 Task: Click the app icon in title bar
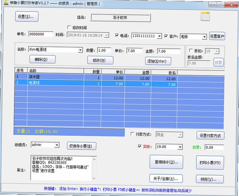point(6,2)
